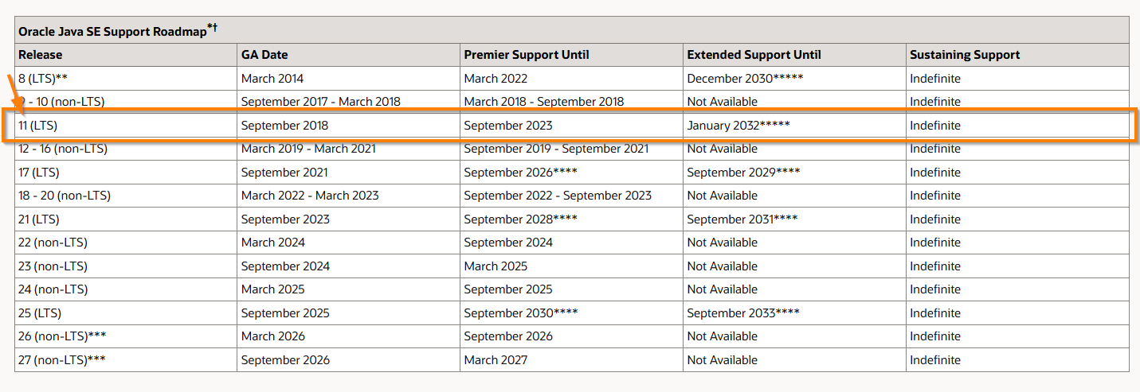
Task: Click the "17 (LTS)" release cell
Action: tap(39, 173)
